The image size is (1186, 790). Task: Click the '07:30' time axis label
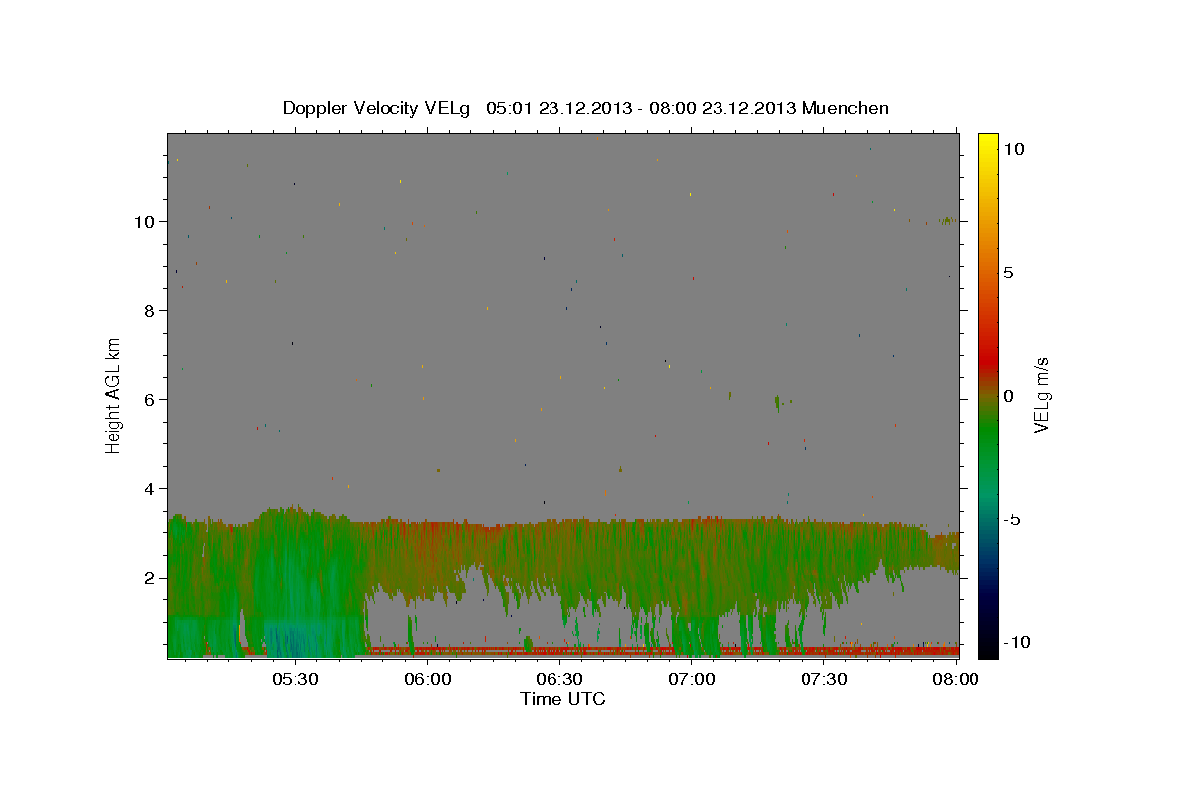[824, 680]
